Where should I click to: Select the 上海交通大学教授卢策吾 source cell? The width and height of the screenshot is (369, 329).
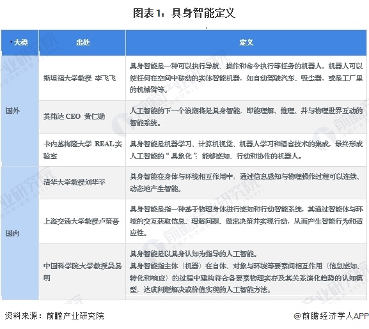82,221
